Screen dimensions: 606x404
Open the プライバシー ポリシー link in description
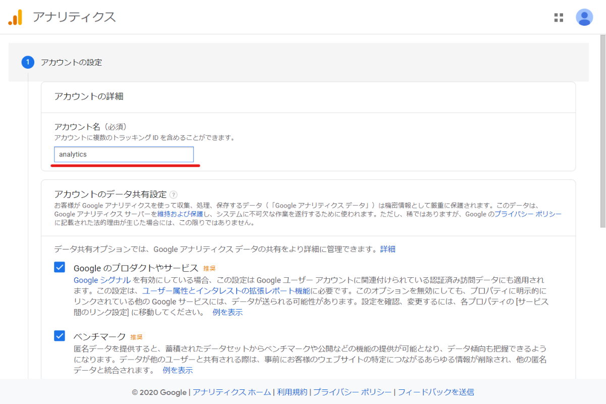(528, 214)
